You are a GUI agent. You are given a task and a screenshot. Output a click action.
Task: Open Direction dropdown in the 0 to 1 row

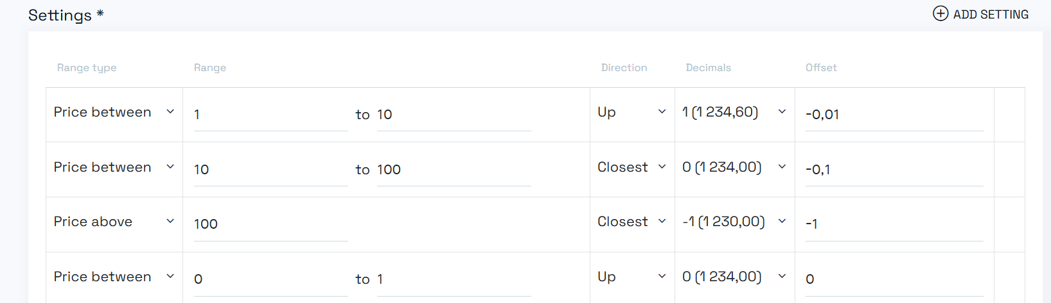coord(631,277)
